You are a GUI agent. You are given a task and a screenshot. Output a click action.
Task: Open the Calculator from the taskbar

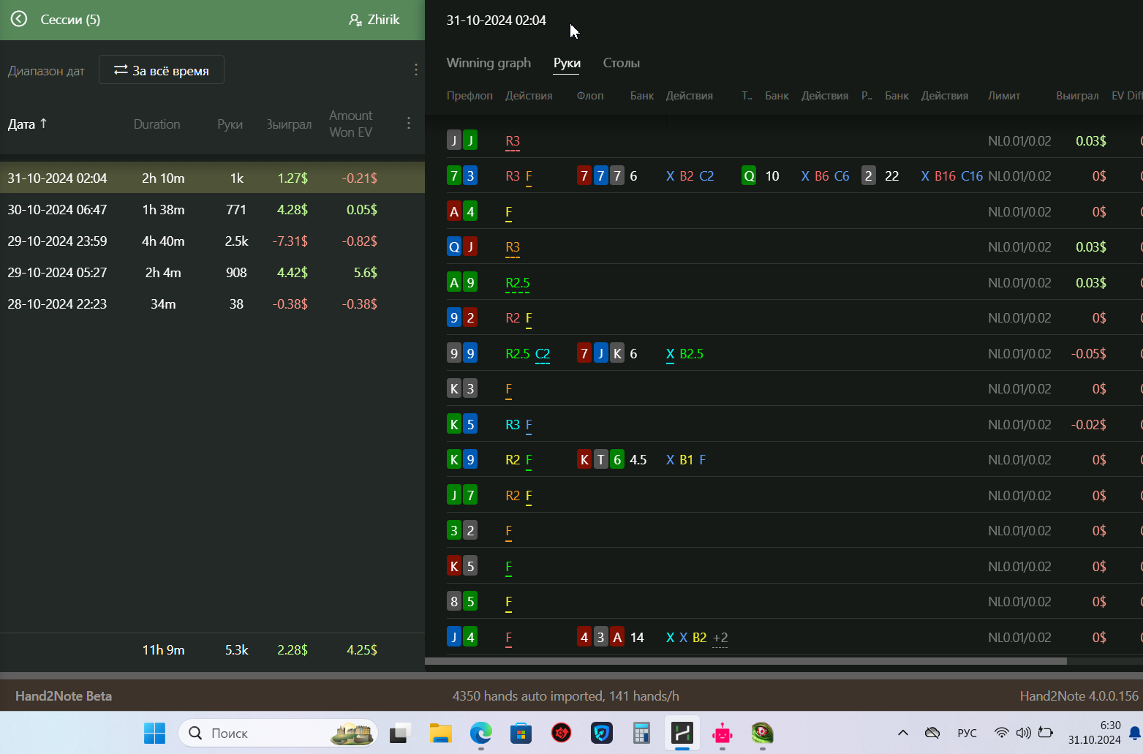[x=641, y=733]
